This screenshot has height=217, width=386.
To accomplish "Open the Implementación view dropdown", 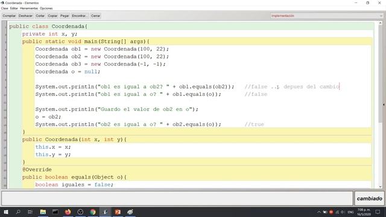I will [x=326, y=16].
